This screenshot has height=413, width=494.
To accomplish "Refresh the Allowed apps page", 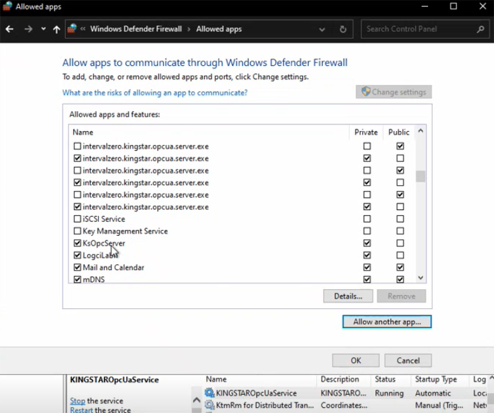I will 343,29.
